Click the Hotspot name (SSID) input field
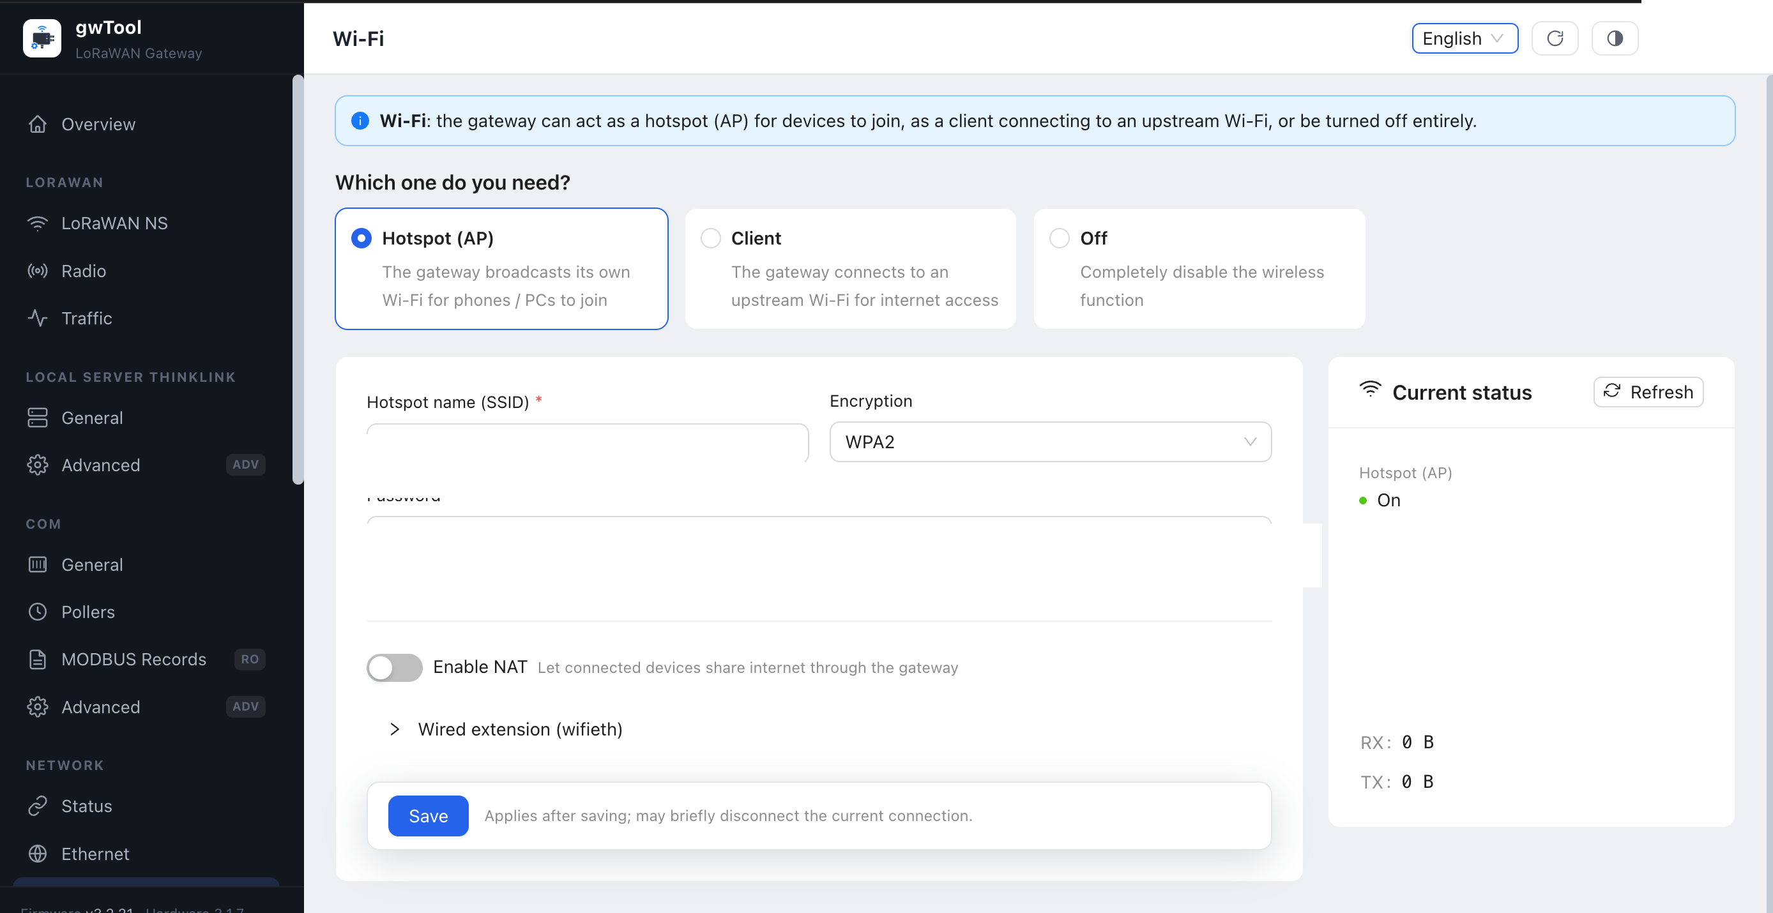 coord(588,442)
